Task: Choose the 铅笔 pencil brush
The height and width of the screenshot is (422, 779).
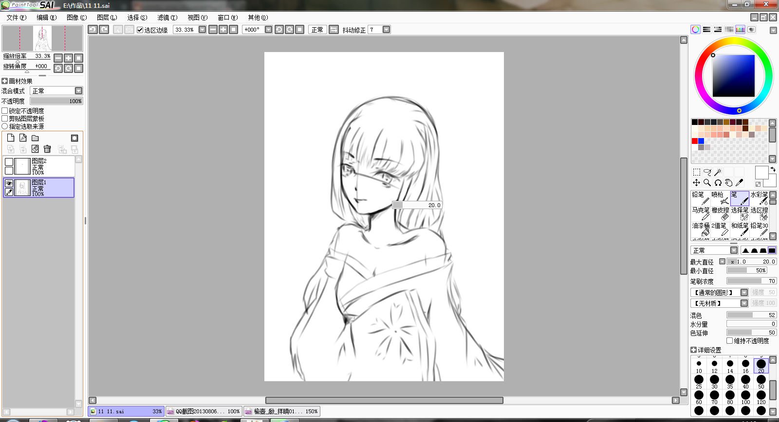Action: pyautogui.click(x=701, y=198)
